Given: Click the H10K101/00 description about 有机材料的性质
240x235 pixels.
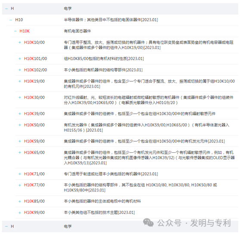Looking at the screenshot, I should click(104, 59).
